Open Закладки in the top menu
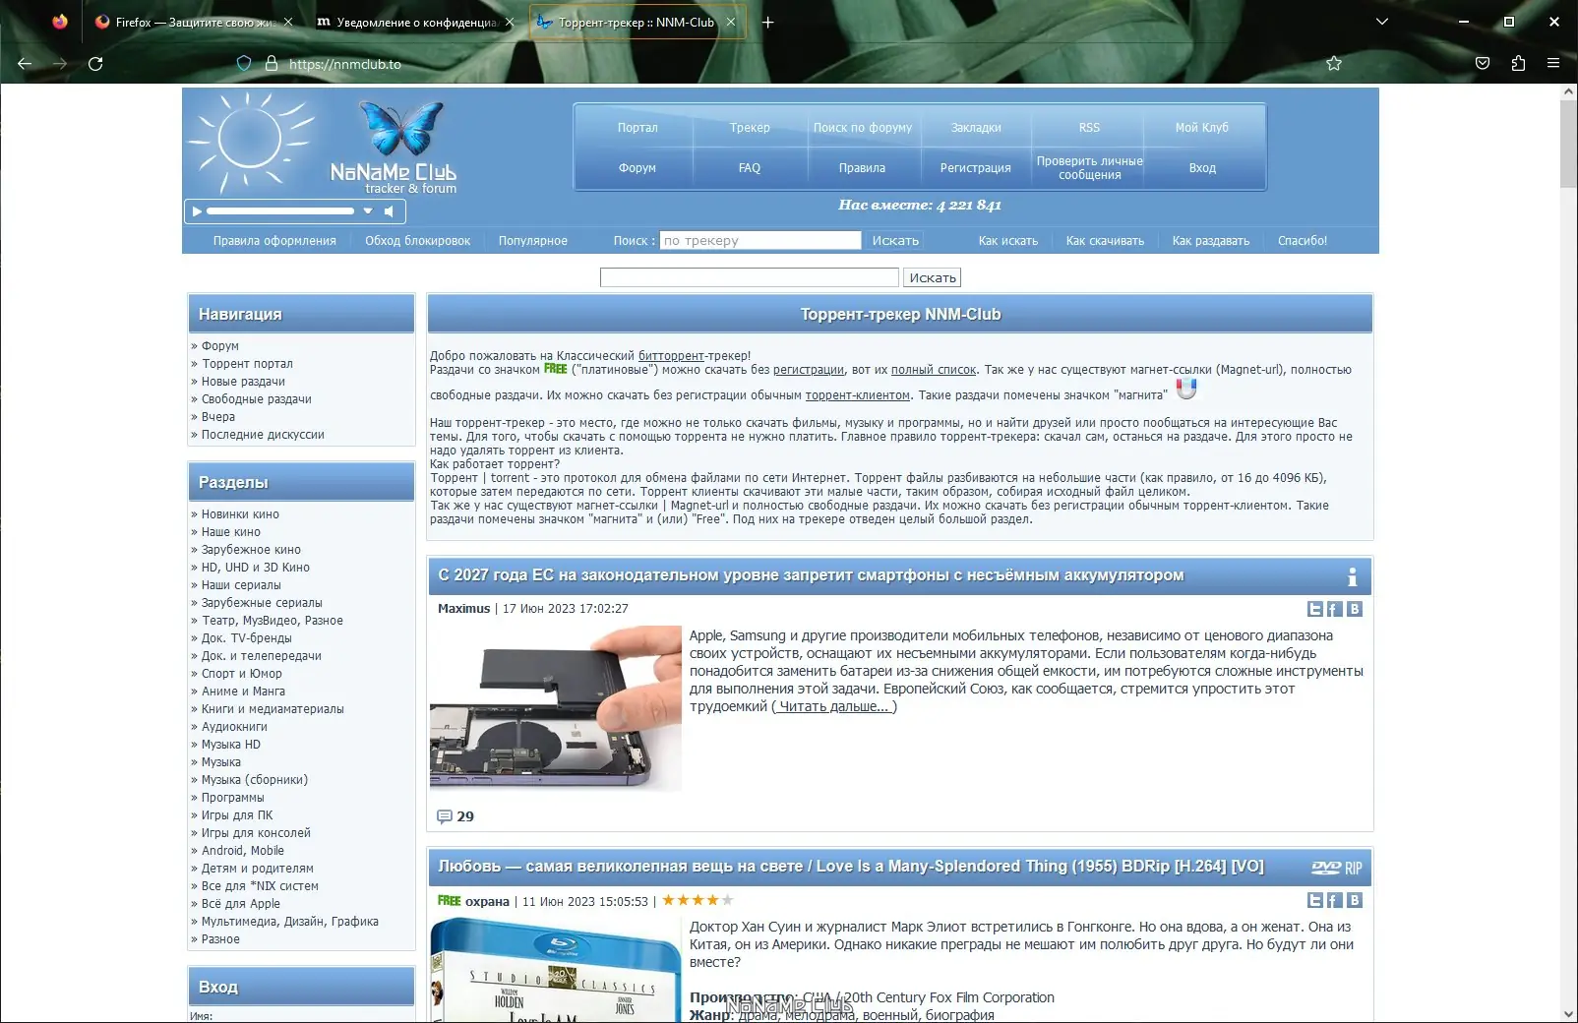The width and height of the screenshot is (1578, 1023). click(x=976, y=128)
